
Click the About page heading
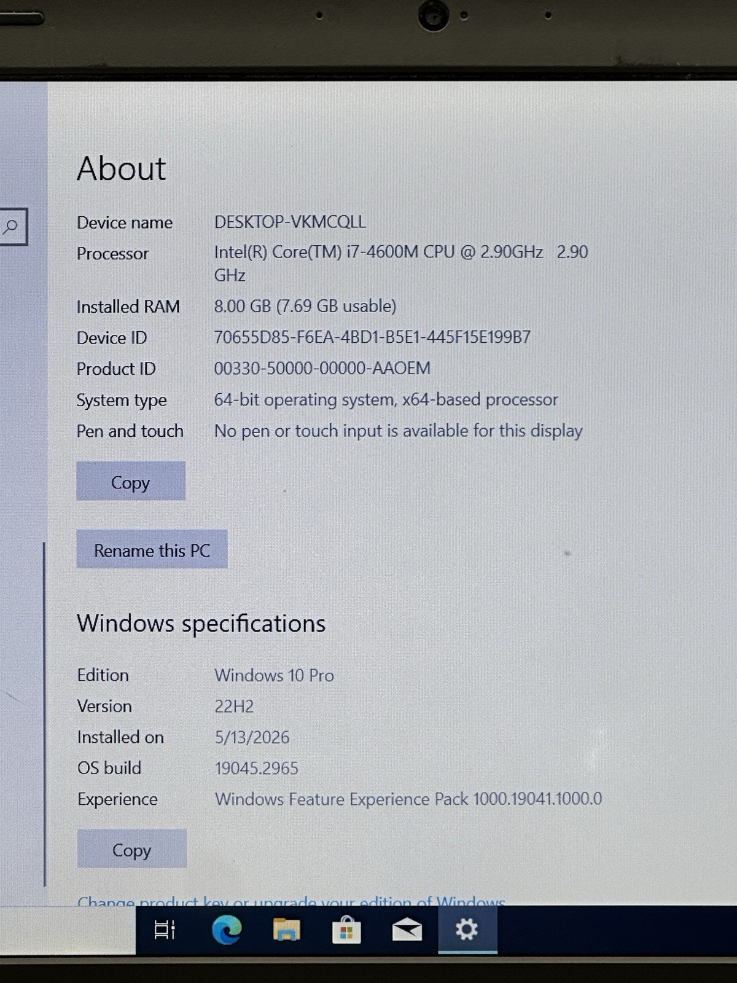tap(121, 168)
